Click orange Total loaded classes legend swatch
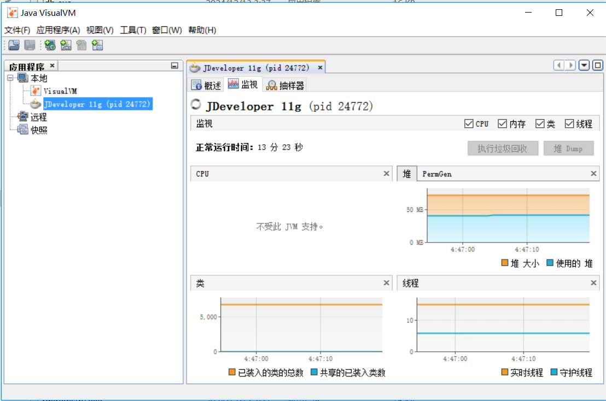The height and width of the screenshot is (401, 606). (232, 372)
